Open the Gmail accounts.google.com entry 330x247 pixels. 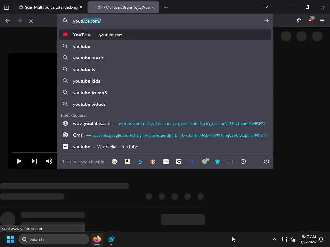coord(165,135)
